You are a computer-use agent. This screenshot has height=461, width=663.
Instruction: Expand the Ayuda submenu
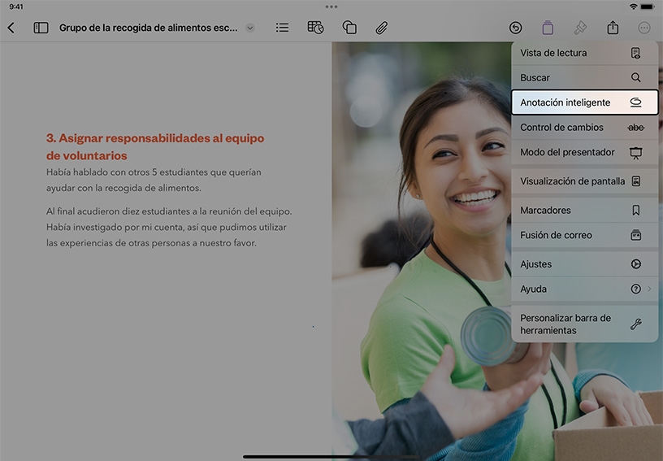[585, 289]
